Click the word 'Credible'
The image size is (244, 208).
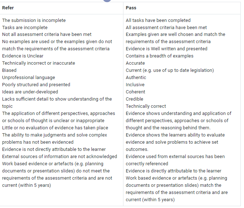pos(135,99)
